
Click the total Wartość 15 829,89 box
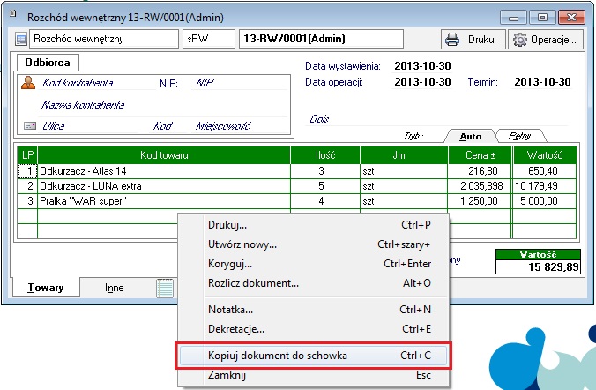click(x=538, y=266)
